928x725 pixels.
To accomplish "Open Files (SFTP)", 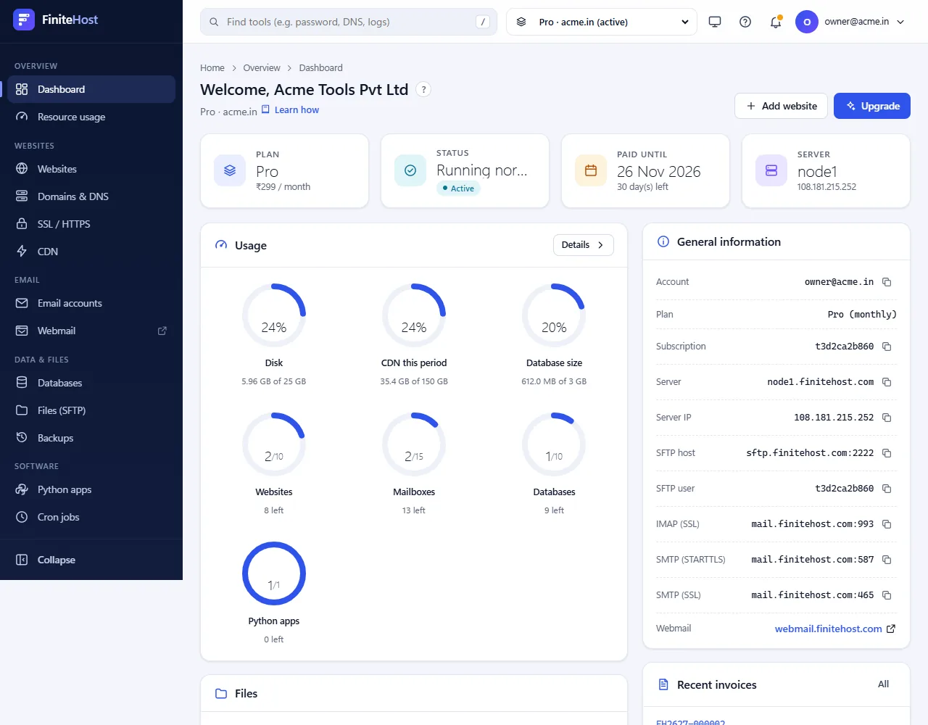I will 91,410.
